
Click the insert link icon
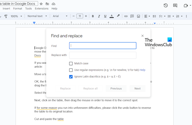[126, 16]
